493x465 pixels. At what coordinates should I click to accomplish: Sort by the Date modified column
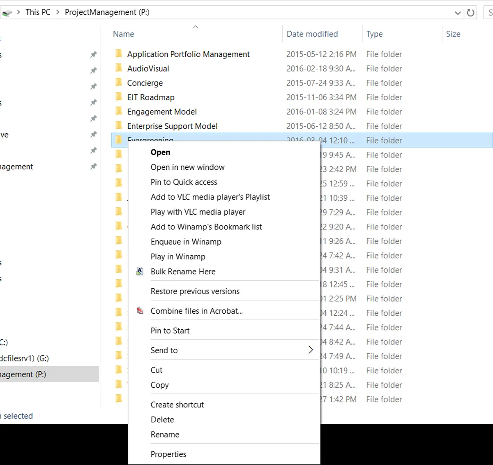(x=312, y=34)
